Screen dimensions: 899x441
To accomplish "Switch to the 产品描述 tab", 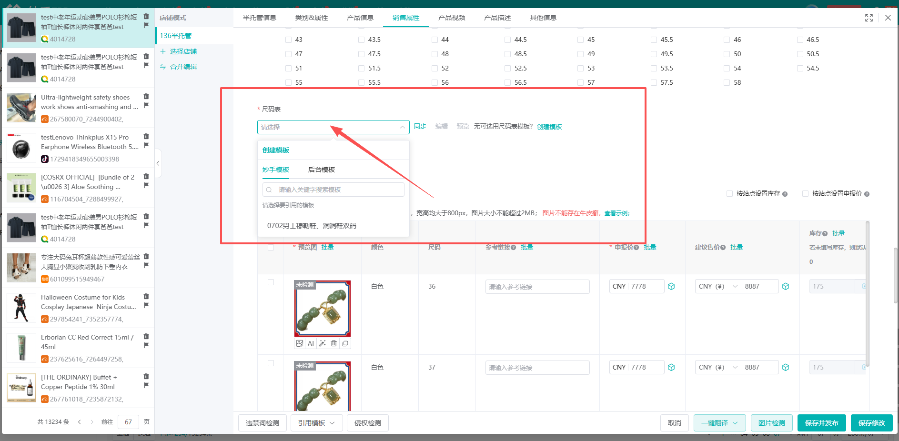I will (x=497, y=18).
